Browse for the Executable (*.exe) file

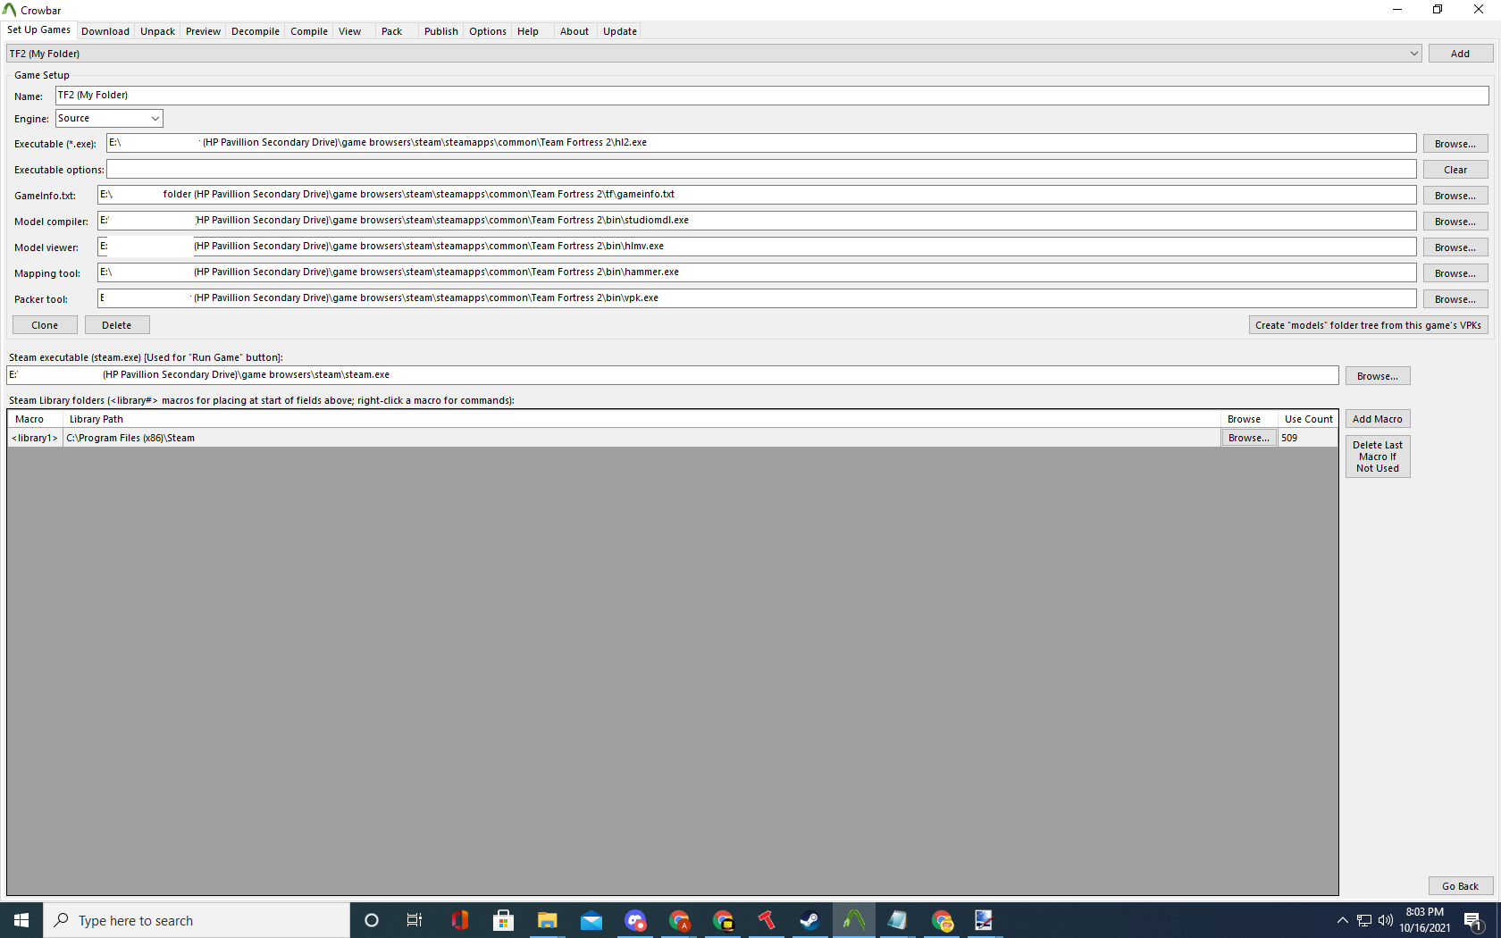[x=1455, y=144]
